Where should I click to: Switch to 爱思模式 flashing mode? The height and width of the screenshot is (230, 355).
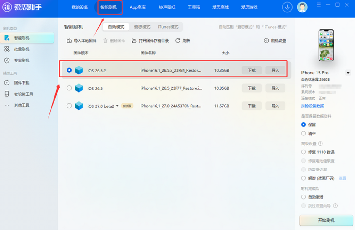click(x=142, y=27)
